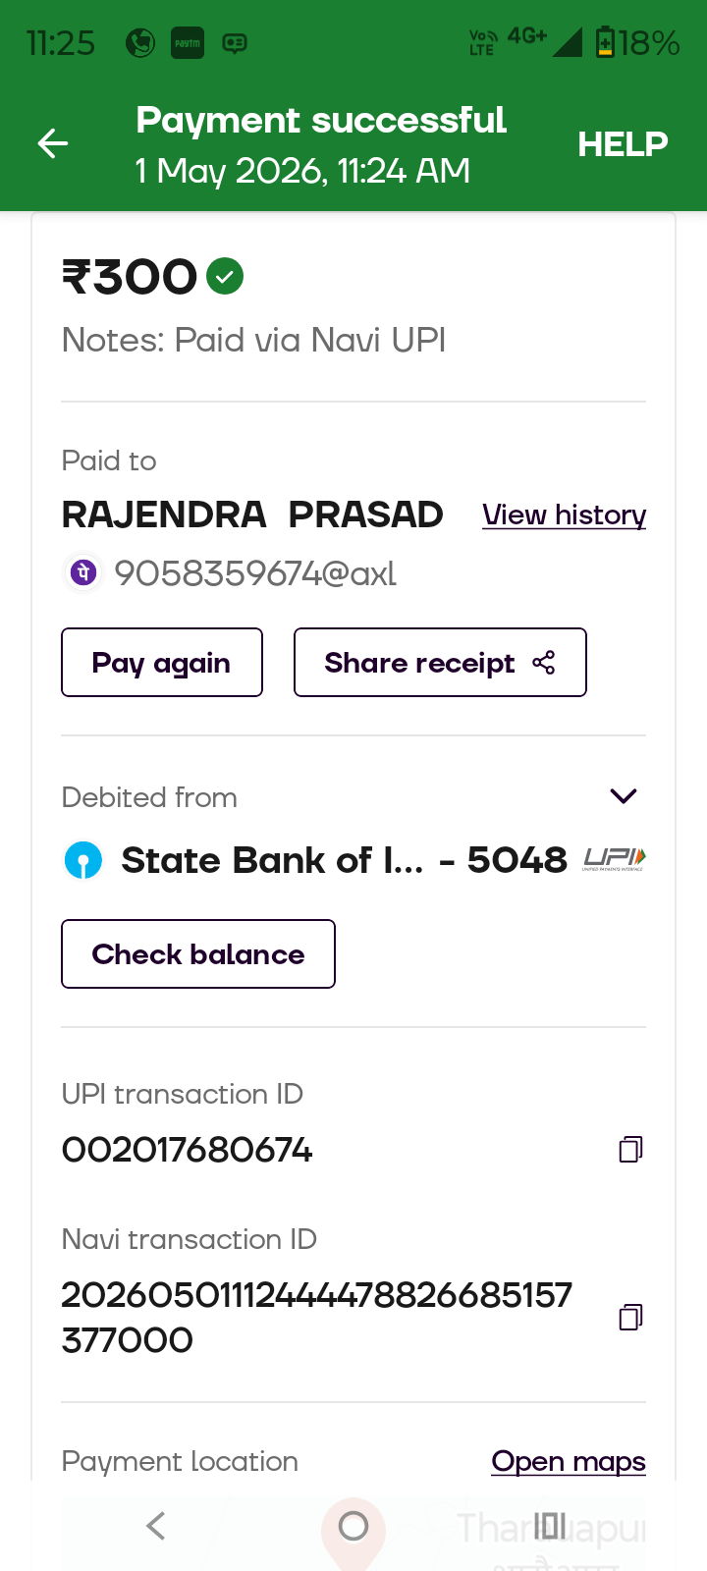Image resolution: width=707 pixels, height=1571 pixels.
Task: Tap the map location pin thumbnail
Action: 353,1532
